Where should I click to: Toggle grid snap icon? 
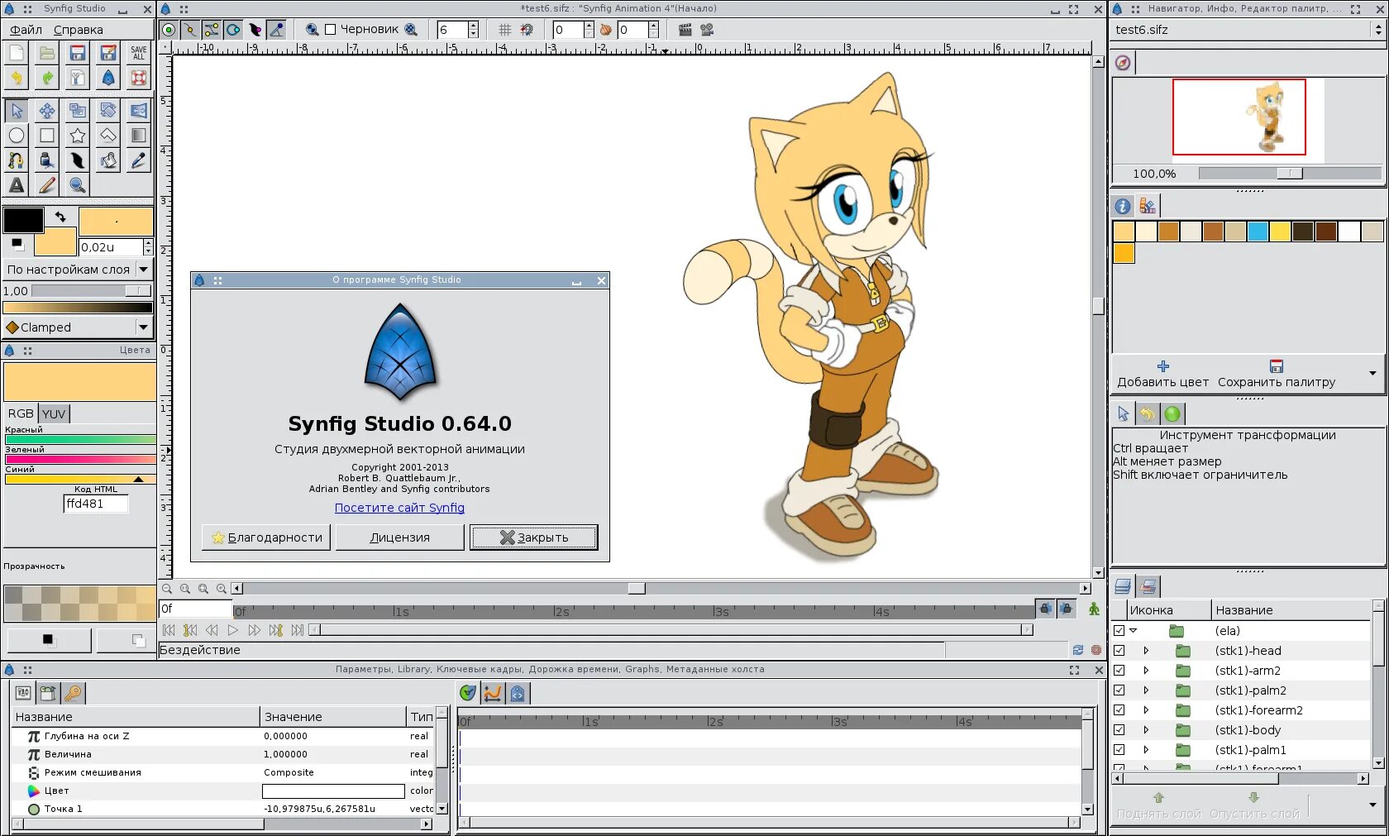527,30
